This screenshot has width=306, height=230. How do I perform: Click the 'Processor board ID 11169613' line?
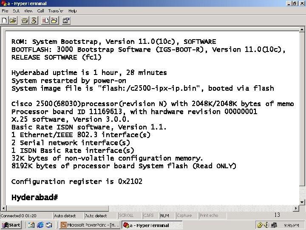point(134,112)
